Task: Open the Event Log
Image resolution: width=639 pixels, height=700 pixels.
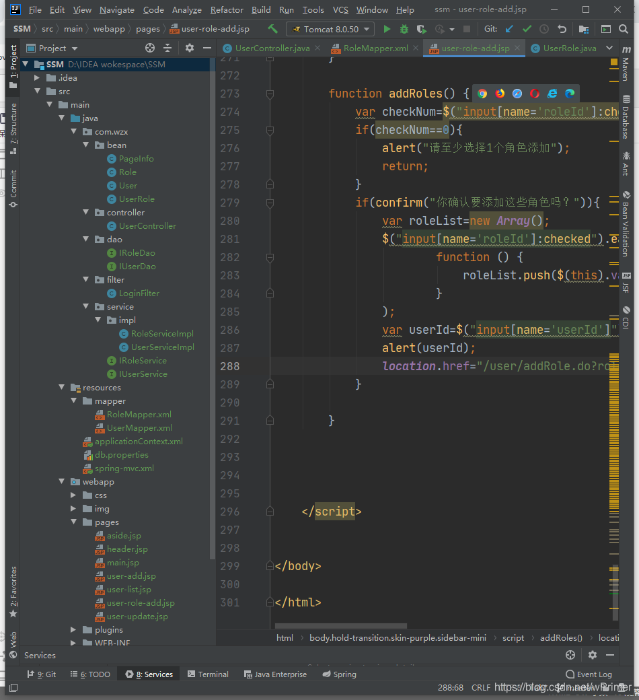Action: point(589,674)
